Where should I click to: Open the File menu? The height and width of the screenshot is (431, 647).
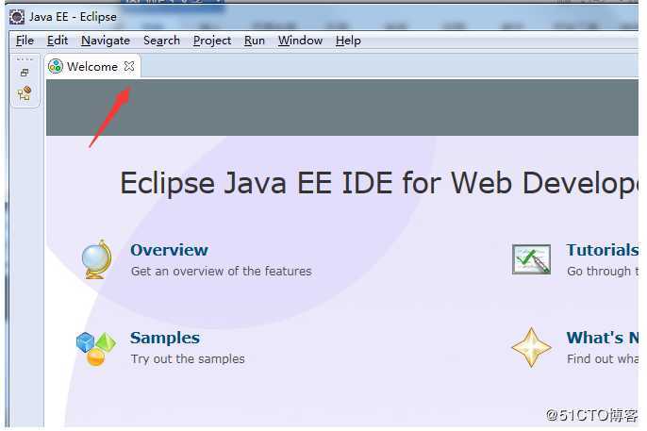coord(25,41)
